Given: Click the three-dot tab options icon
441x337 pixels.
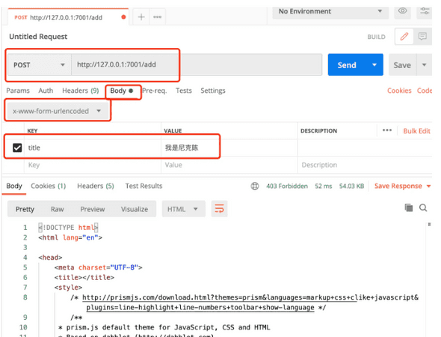Looking at the screenshot, I should [157, 17].
